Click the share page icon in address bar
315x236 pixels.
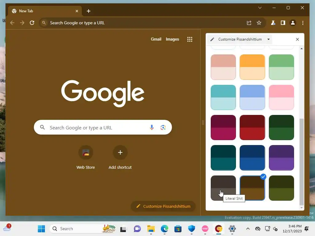coord(249,23)
